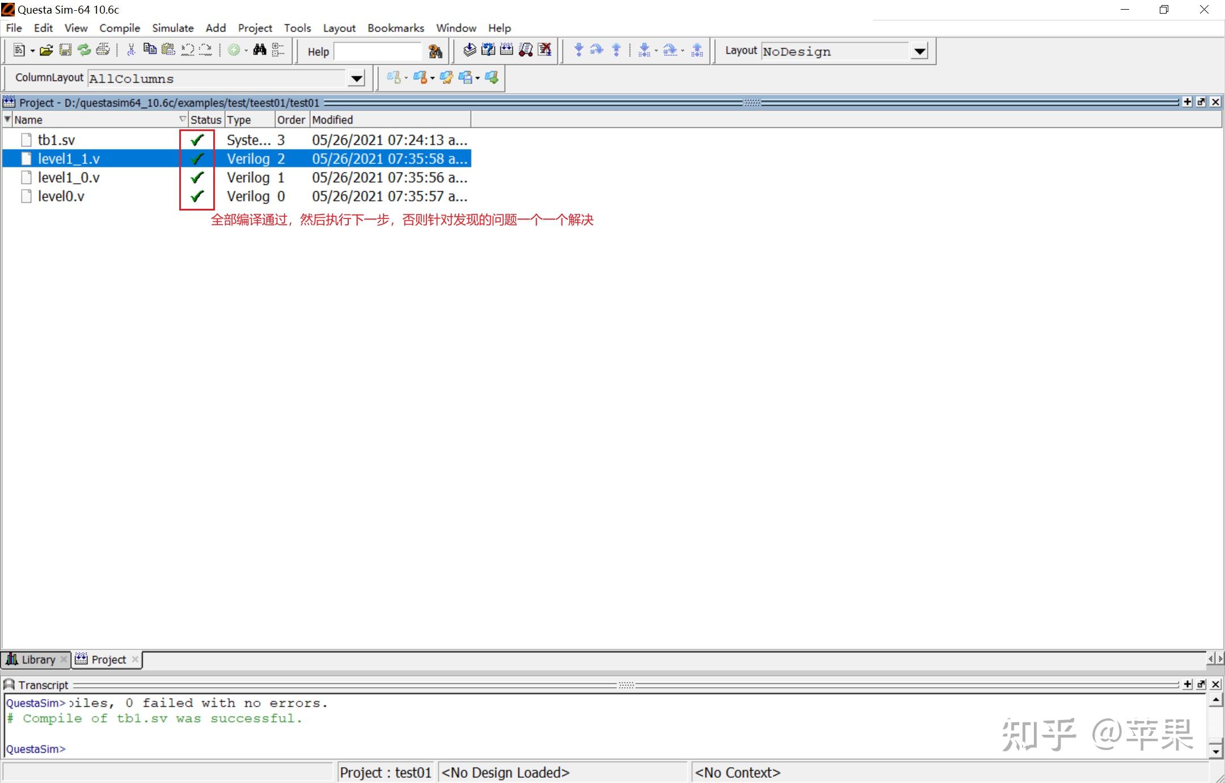Open the Simulate menu

coord(172,28)
